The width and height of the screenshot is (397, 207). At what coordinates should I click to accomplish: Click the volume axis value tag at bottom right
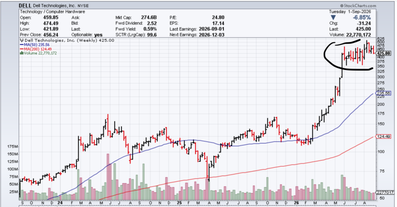[x=385, y=193]
